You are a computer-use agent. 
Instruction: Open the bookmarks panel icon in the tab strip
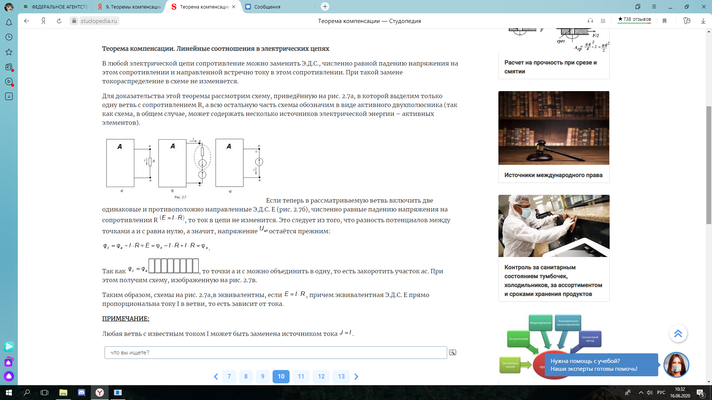[638, 7]
